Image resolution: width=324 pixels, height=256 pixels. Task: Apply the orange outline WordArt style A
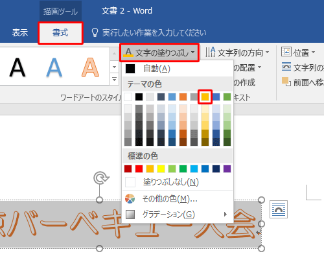pos(91,67)
